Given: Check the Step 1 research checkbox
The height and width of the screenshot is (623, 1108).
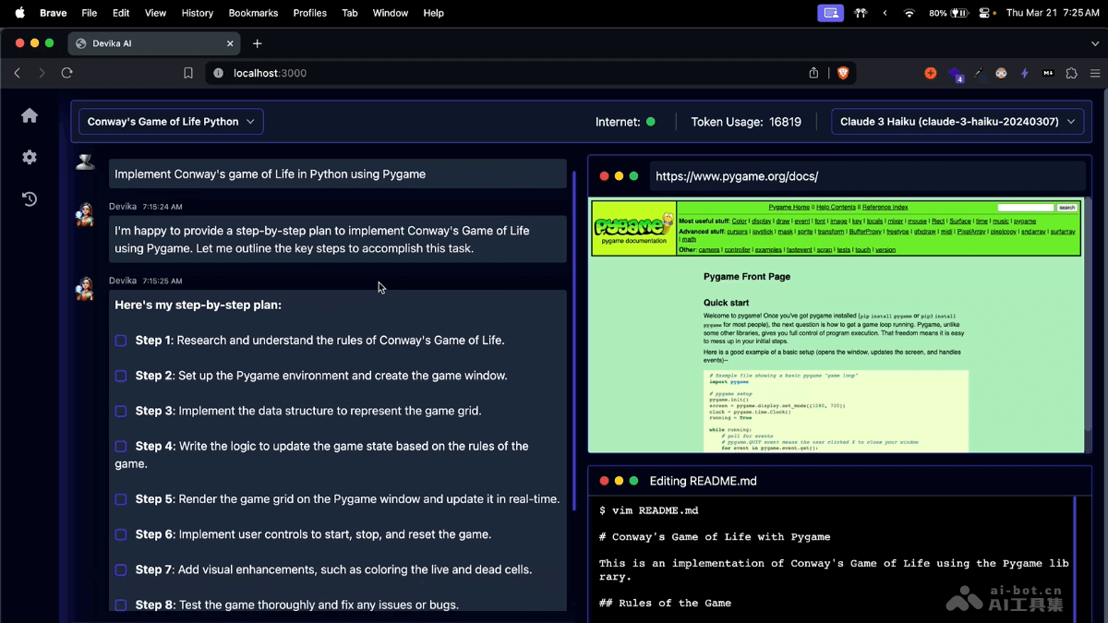Looking at the screenshot, I should 121,341.
